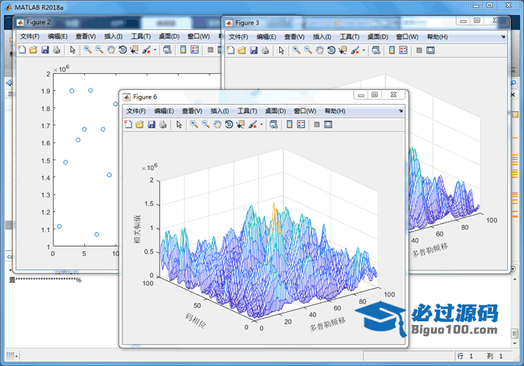Click New Figure icon in Figure 3
Viewport: 524px width, 366px height.
[231, 51]
